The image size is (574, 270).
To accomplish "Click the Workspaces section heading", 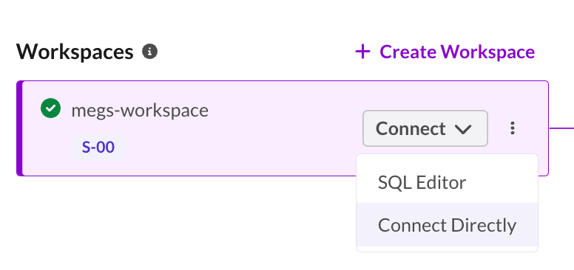I will [75, 52].
